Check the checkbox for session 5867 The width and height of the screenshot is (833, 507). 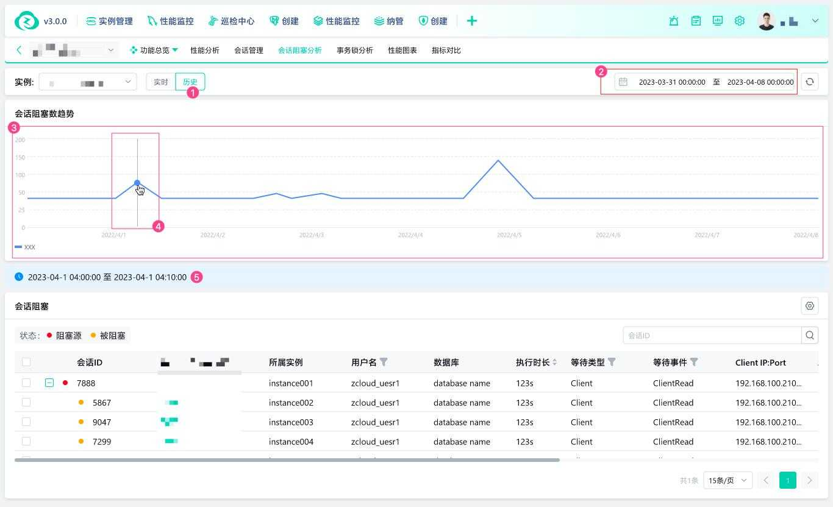[x=26, y=402]
